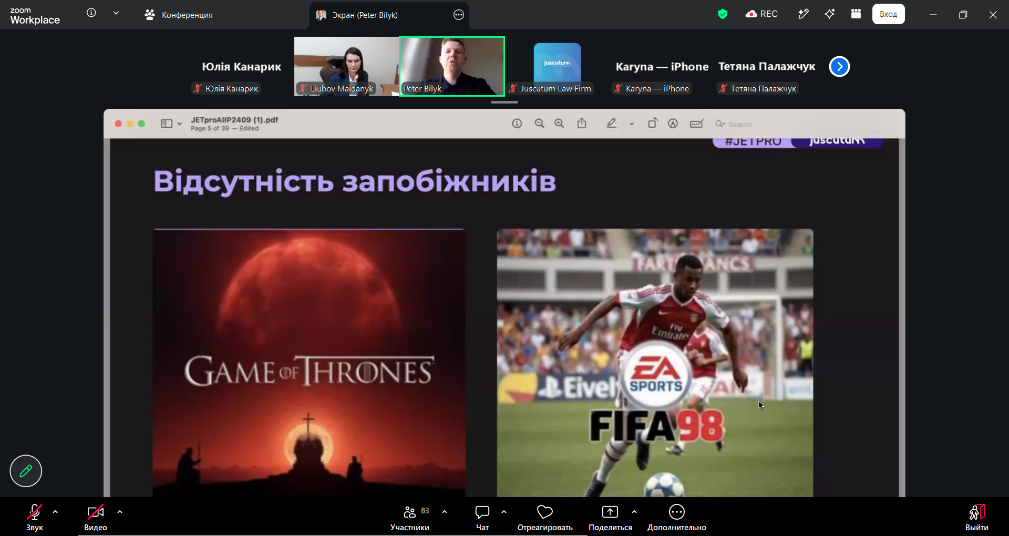Click the REC recording indicator
1009x536 pixels.
(761, 14)
